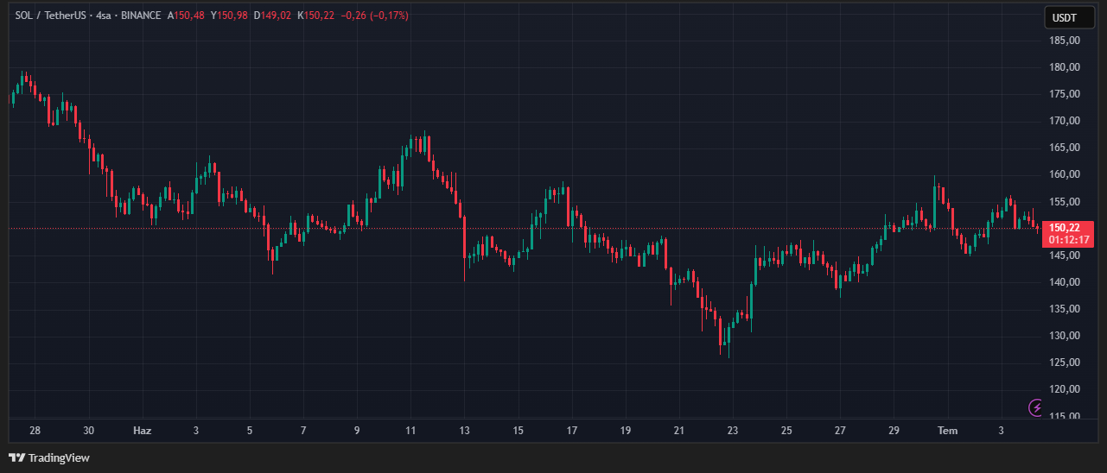
Task: Click the 28 date label on time axis
Action: click(x=35, y=430)
